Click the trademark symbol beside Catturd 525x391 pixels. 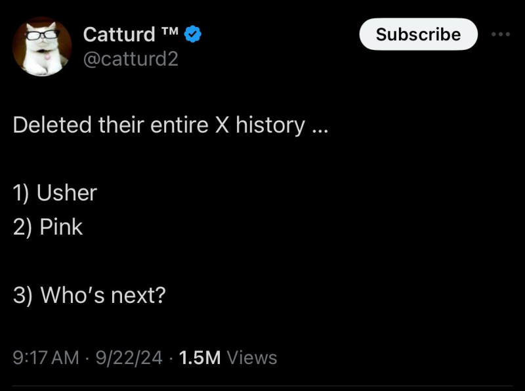(169, 30)
